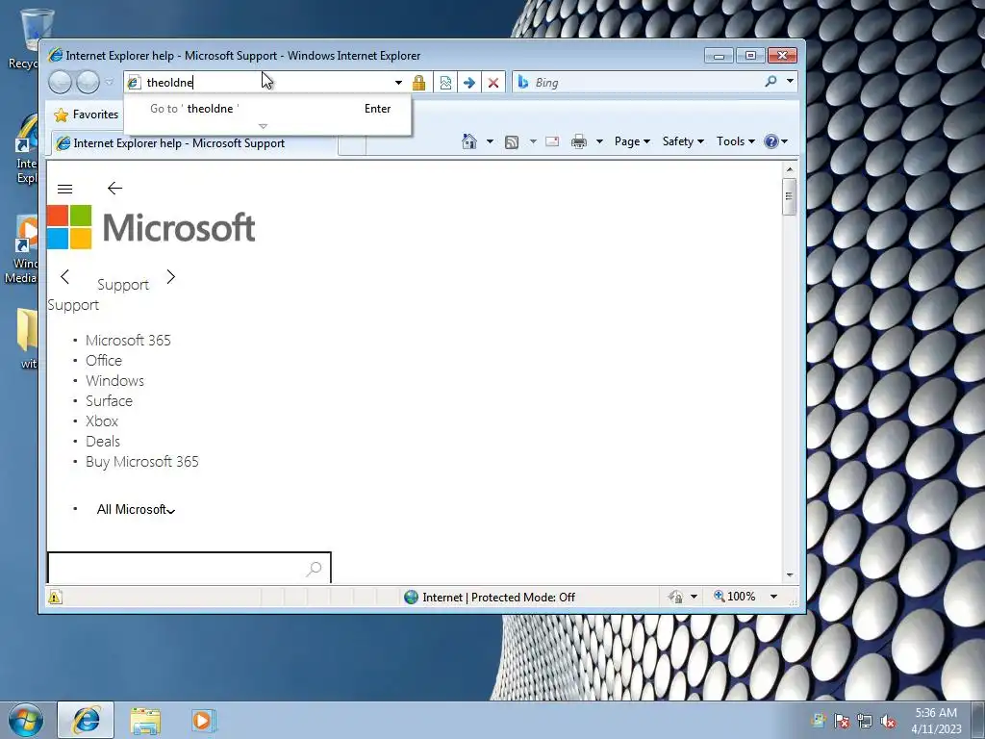Open the Microsoft 365 link
The height and width of the screenshot is (739, 985).
click(128, 340)
